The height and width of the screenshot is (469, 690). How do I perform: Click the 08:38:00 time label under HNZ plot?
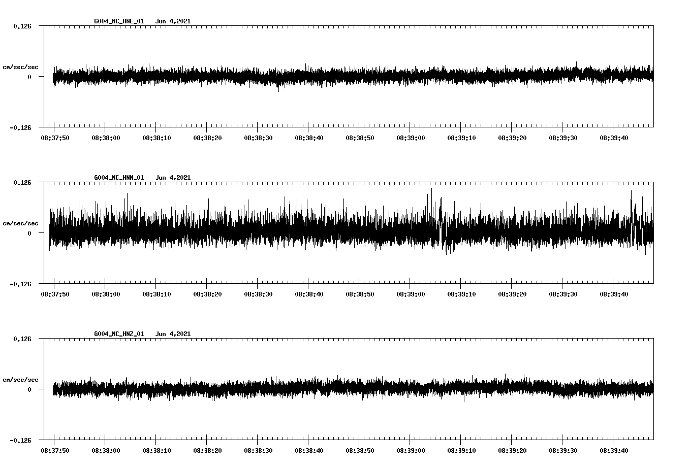(106, 451)
